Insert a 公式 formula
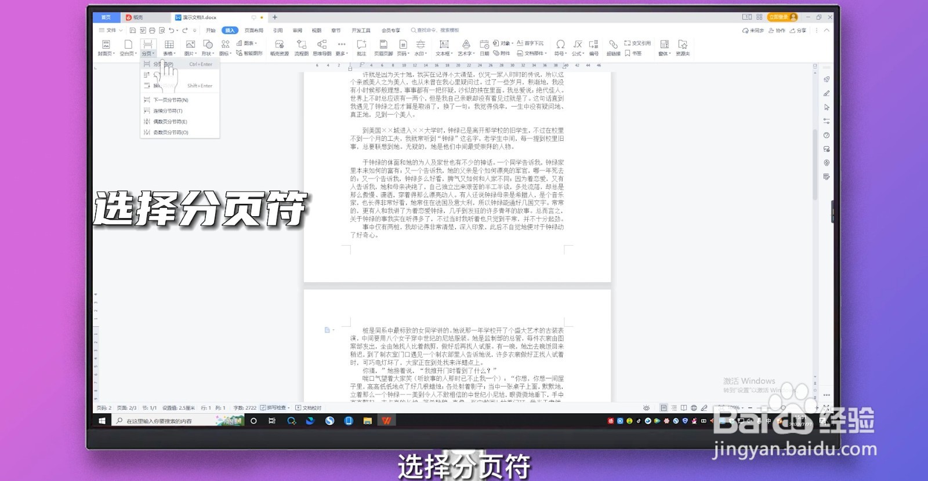This screenshot has height=481, width=928. [x=578, y=48]
